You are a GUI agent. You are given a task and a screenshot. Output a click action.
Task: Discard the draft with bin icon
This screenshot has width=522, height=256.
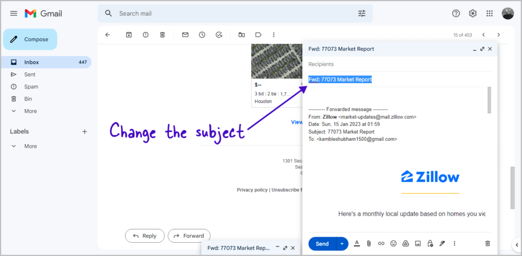[x=487, y=243]
